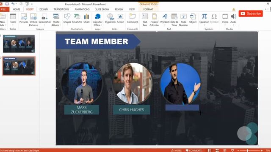Click the YouTube Subscribe button
Image resolution: width=271 pixels, height=152 pixels.
(x=251, y=14)
